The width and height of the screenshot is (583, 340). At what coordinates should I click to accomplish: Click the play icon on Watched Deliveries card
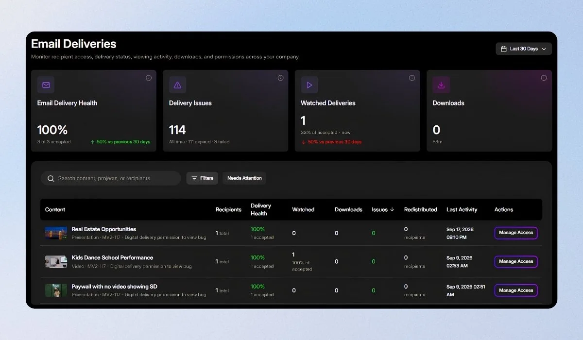pyautogui.click(x=309, y=85)
